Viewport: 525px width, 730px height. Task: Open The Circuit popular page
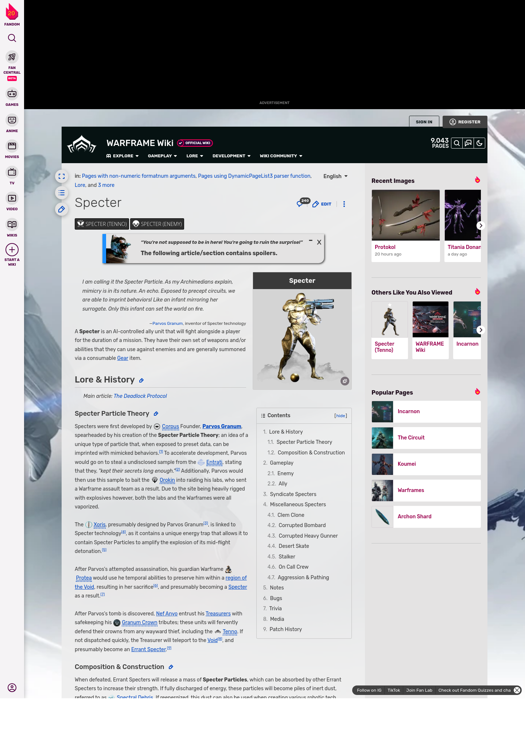click(426, 438)
